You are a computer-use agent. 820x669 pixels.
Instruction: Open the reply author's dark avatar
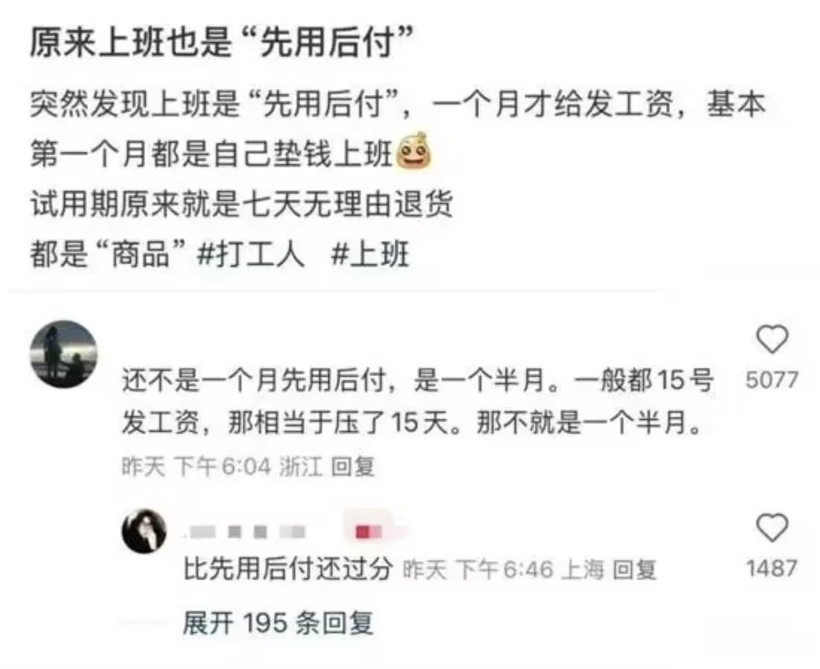(144, 531)
